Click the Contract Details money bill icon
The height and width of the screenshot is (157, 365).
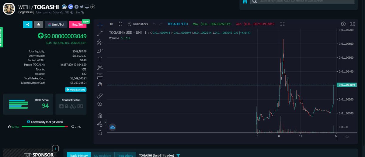80,106
